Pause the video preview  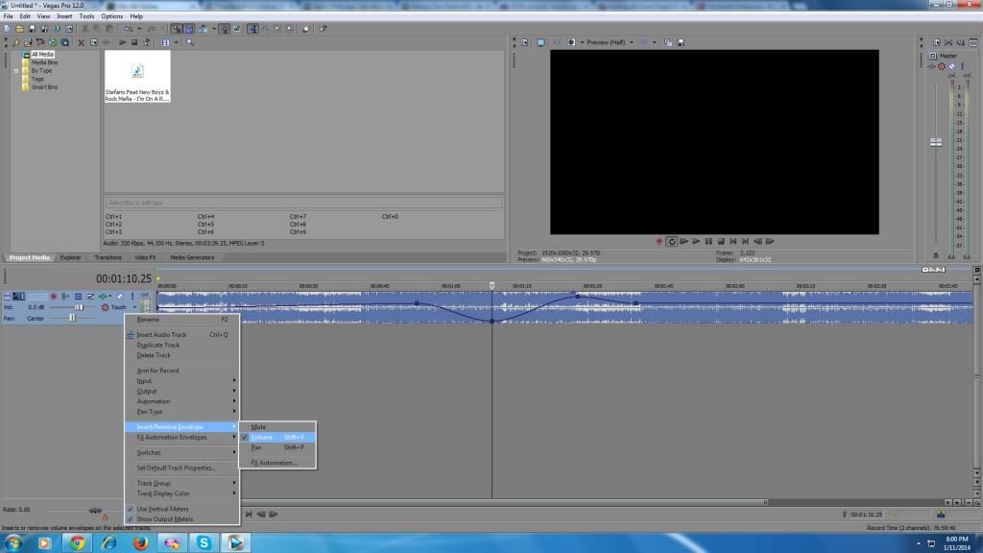tap(708, 241)
